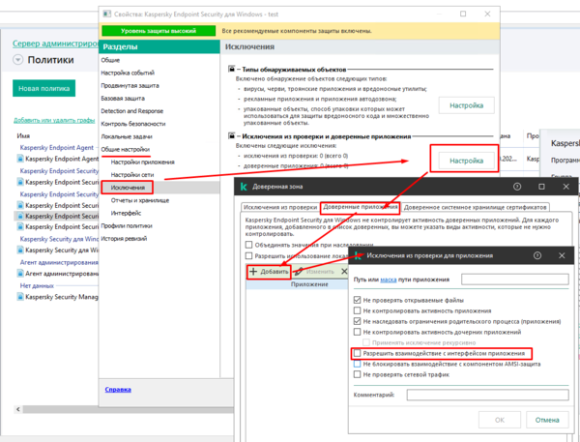This screenshot has width=580, height=442.
Task: Click policy icon of Kaspersky Security Manag row
Action: tap(20, 297)
